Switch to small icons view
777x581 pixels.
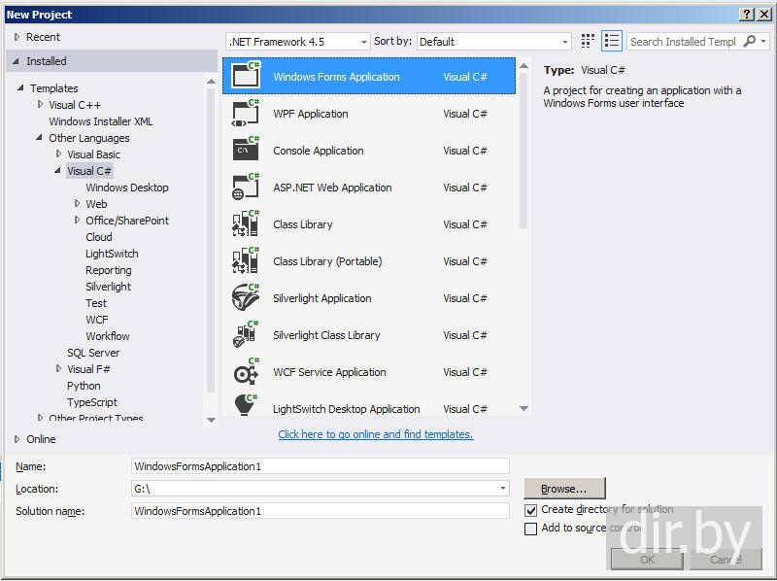coord(588,41)
